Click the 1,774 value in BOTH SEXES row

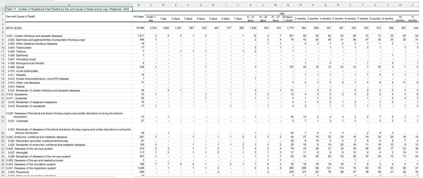coord(290,28)
